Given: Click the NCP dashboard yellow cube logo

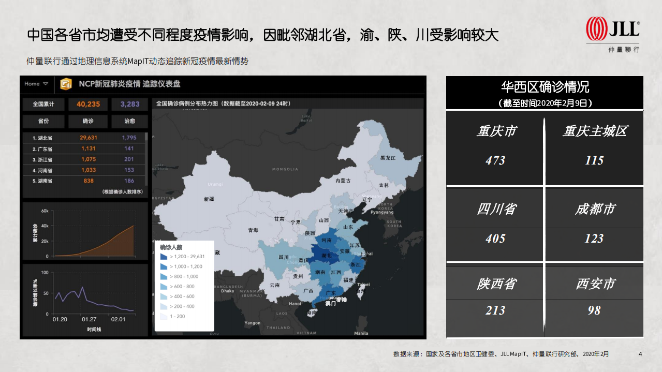Looking at the screenshot, I should pyautogui.click(x=66, y=84).
